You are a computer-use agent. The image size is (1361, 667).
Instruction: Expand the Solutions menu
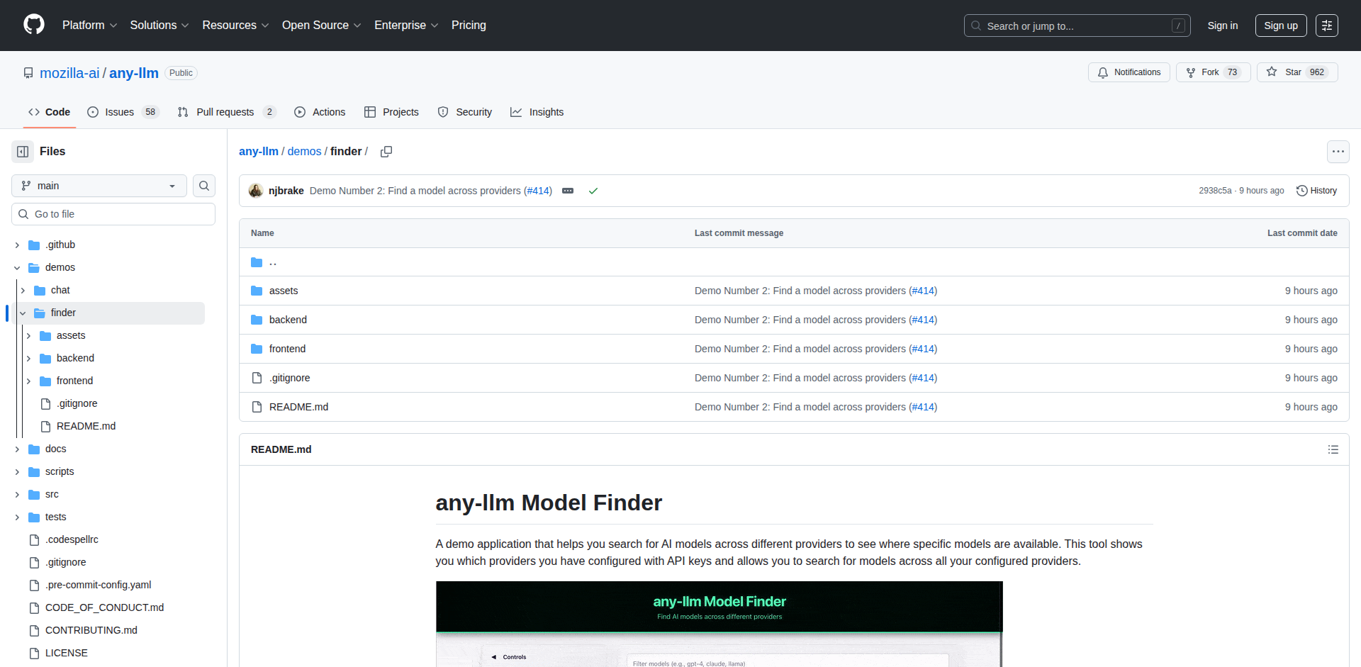[x=159, y=25]
